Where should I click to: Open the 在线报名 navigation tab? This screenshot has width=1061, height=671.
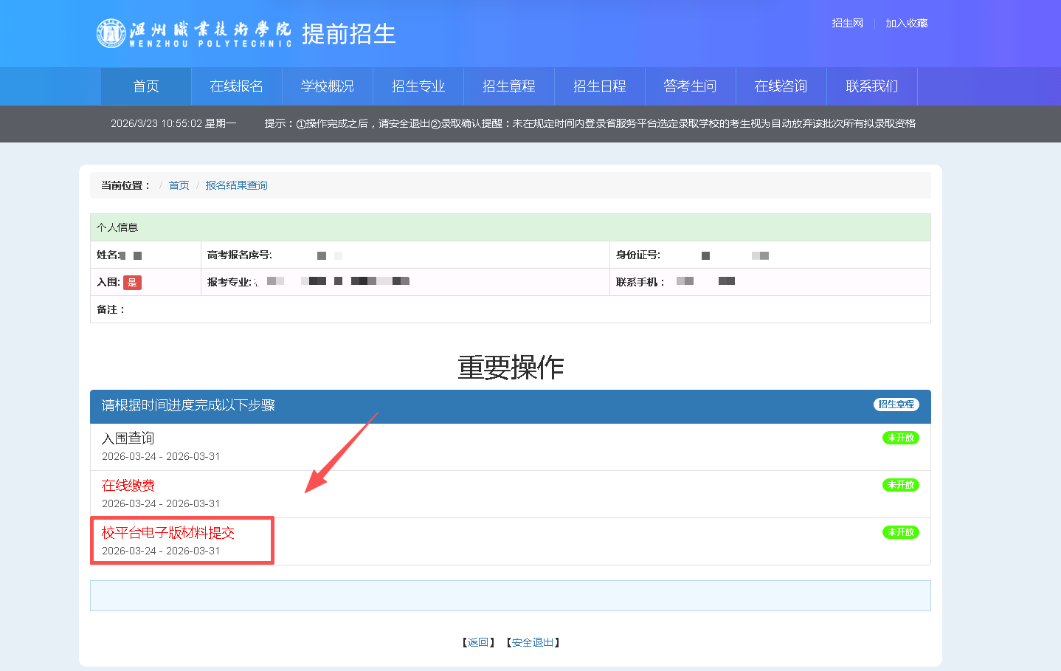coord(237,86)
